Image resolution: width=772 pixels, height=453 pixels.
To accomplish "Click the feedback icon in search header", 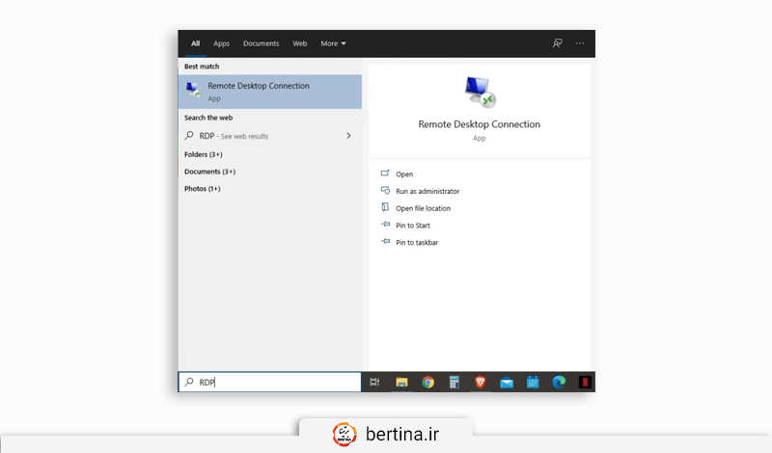I will pos(558,43).
